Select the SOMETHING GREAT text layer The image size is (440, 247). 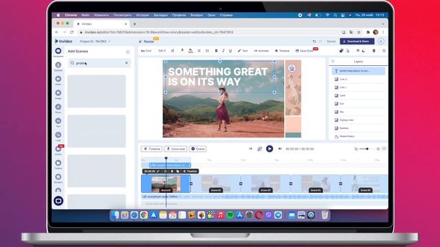(x=358, y=71)
